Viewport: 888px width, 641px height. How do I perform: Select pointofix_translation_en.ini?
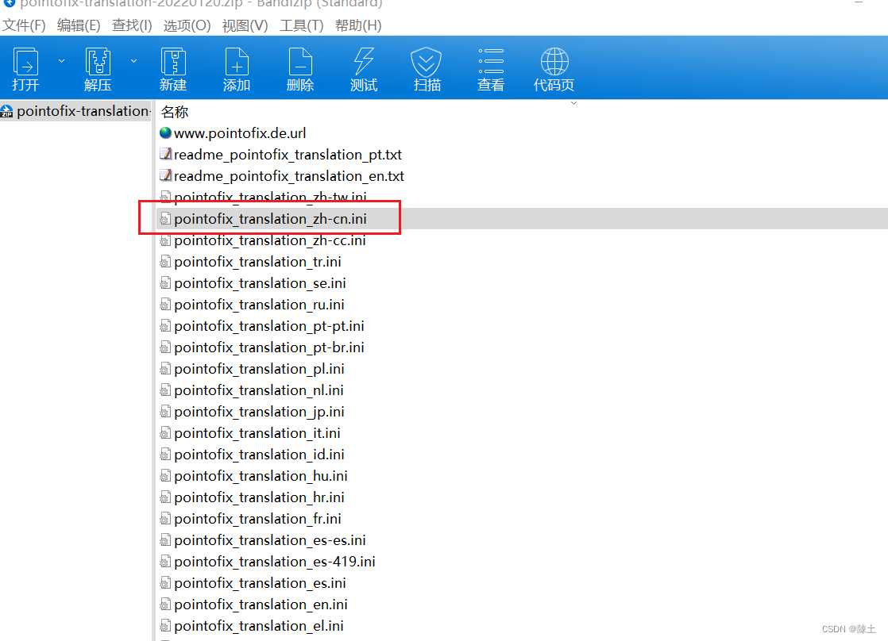261,606
